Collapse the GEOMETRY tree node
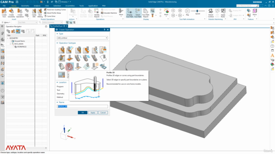 [x=8, y=38]
